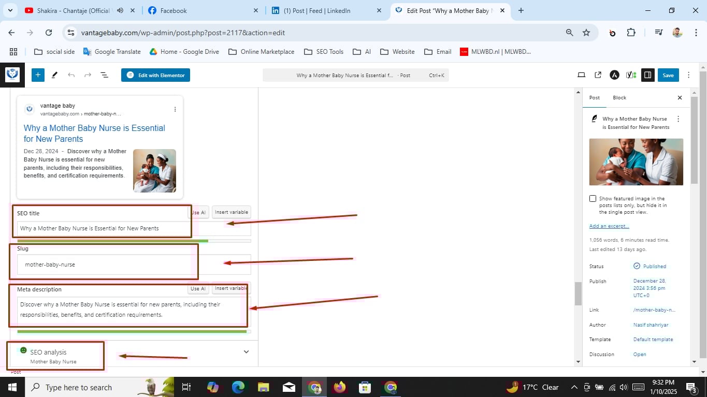The image size is (707, 397).
Task: Switch to the Shakira YouTube tab
Action: pos(74,10)
